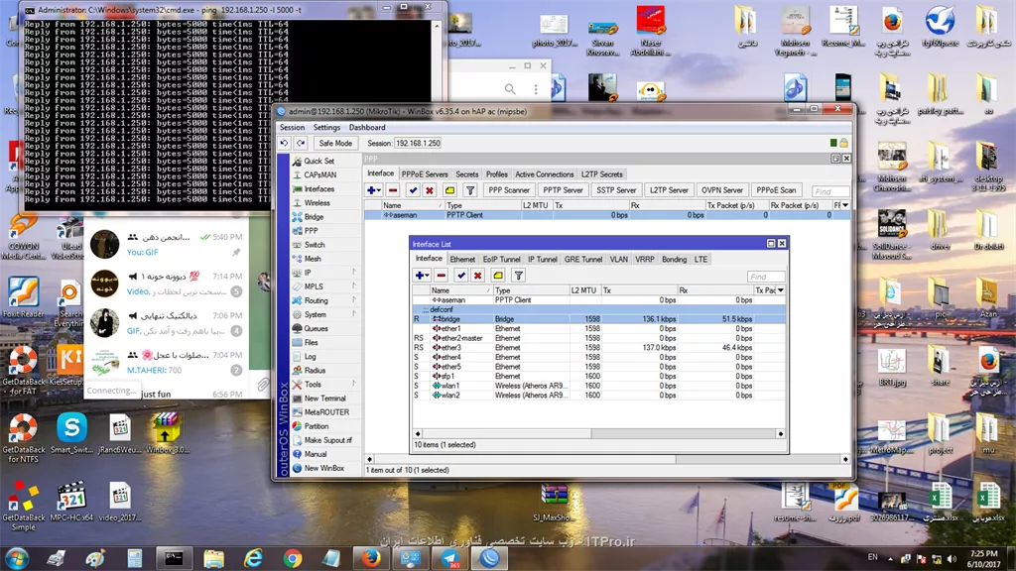Switch to the EoIP Tunnel tab
This screenshot has height=571, width=1016.
click(501, 259)
